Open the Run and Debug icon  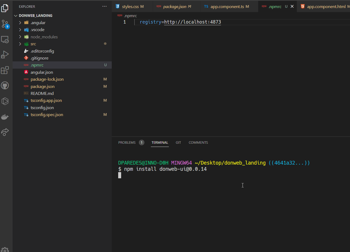pos(5,55)
